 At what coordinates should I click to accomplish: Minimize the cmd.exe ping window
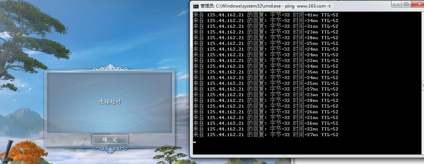[x=396, y=4]
